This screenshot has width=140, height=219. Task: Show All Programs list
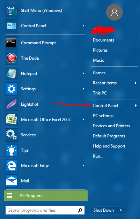46,196
